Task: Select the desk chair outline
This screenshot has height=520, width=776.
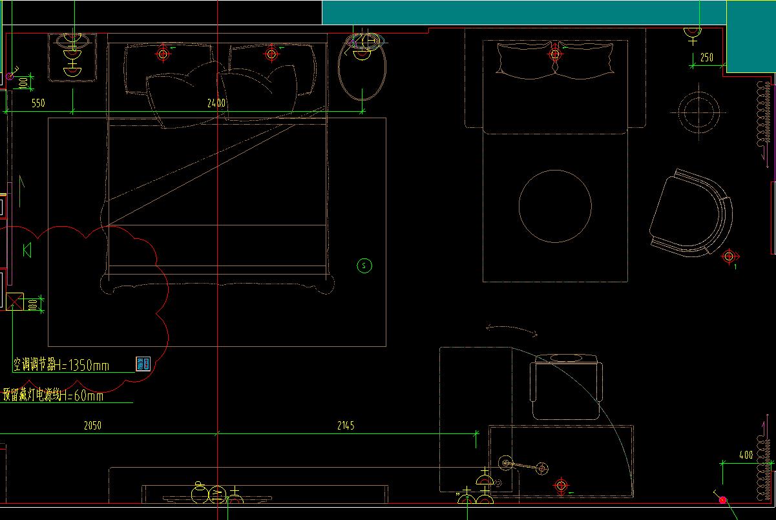Action: coord(566,387)
